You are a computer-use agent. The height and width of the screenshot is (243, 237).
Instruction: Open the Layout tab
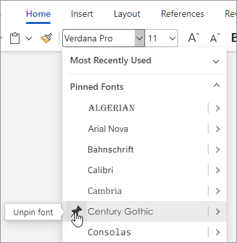coord(127,14)
